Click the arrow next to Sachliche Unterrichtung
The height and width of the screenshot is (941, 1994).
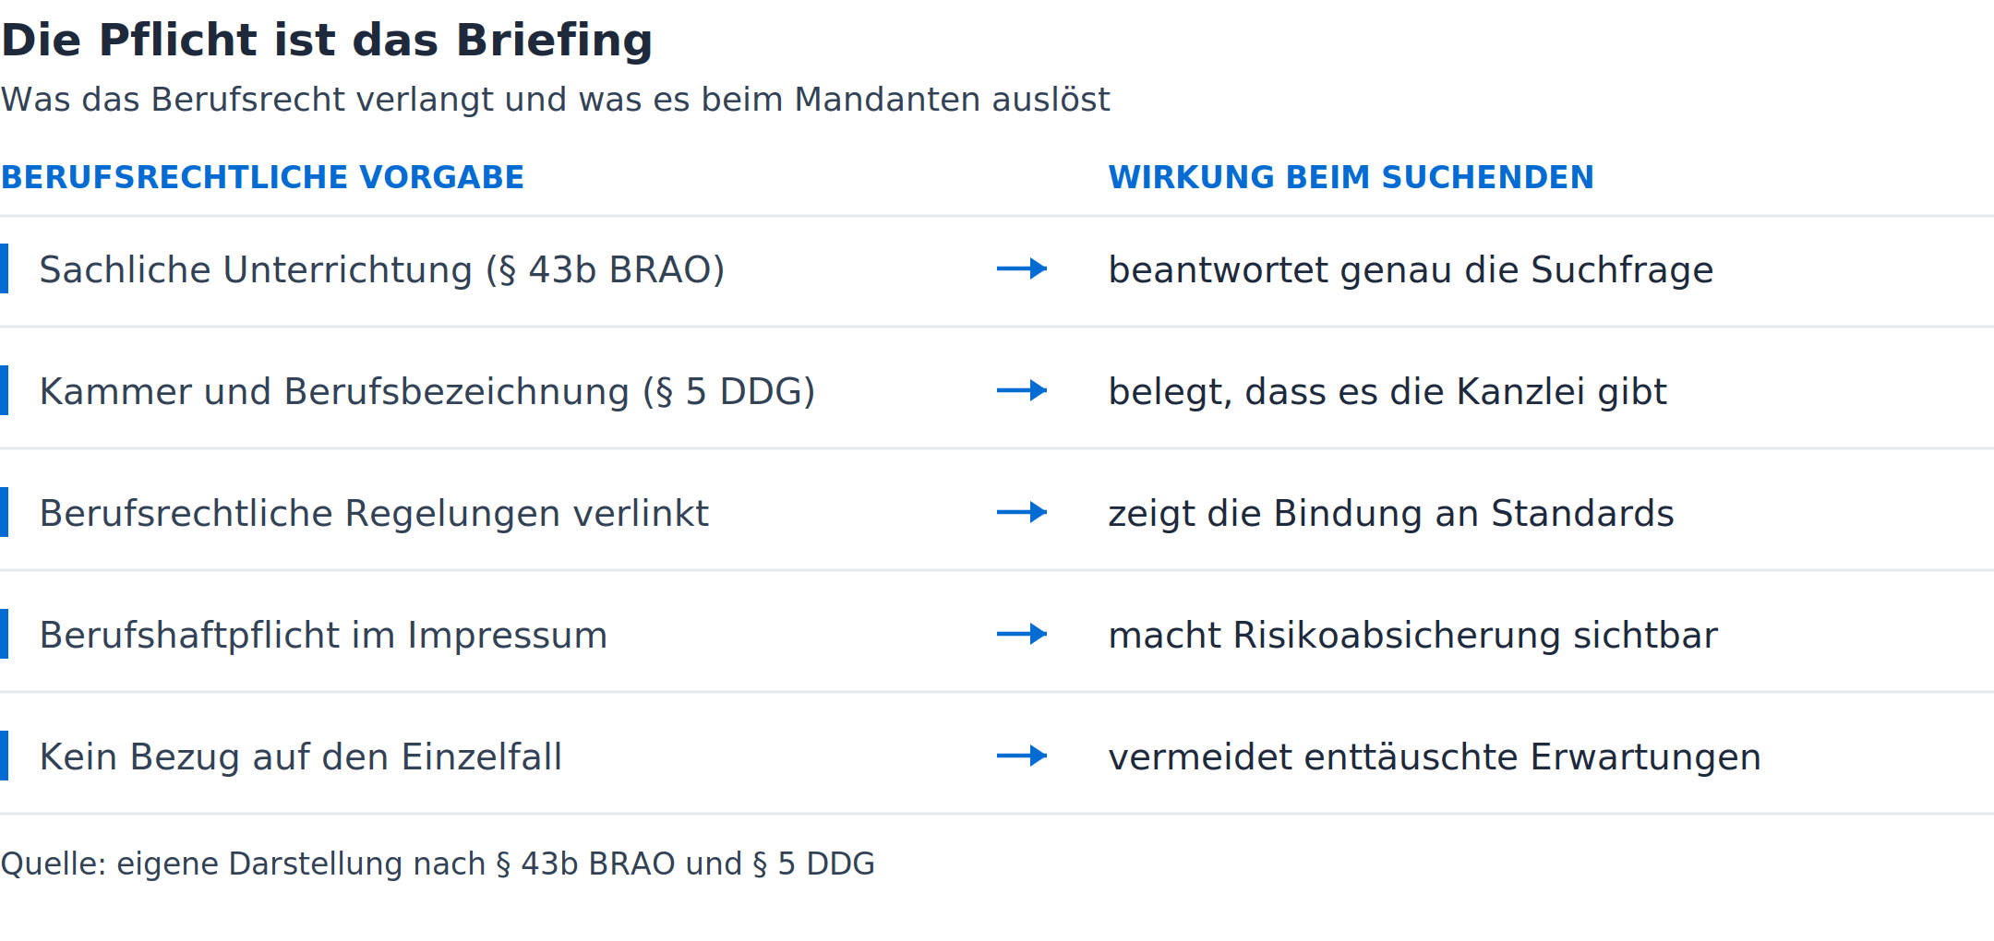[1022, 268]
